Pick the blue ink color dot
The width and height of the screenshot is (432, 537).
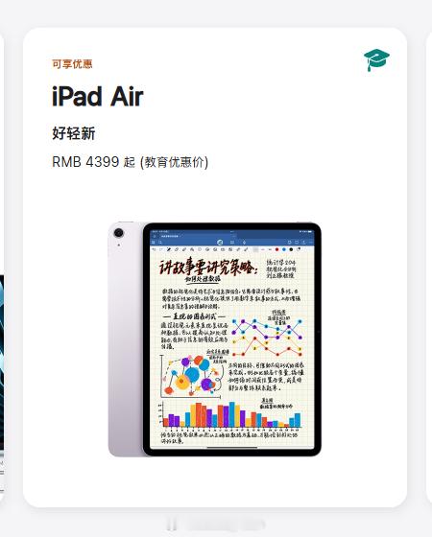284,249
